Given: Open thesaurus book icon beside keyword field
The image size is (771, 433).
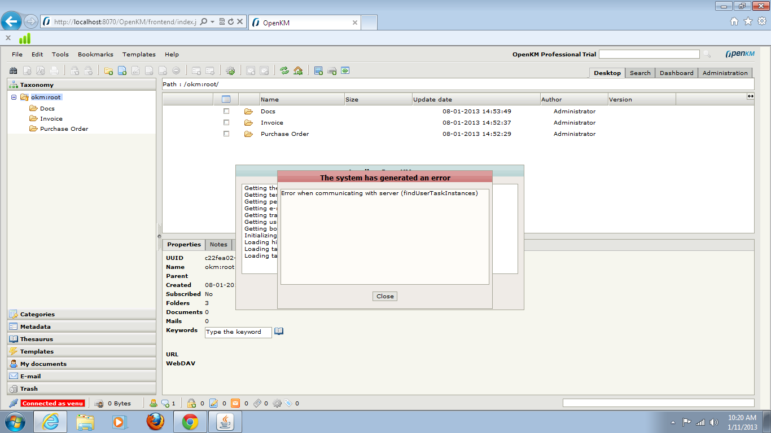Looking at the screenshot, I should pyautogui.click(x=279, y=332).
